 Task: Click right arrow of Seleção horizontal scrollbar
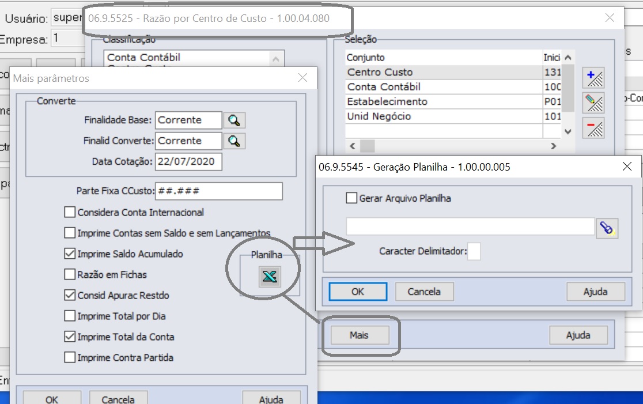554,146
